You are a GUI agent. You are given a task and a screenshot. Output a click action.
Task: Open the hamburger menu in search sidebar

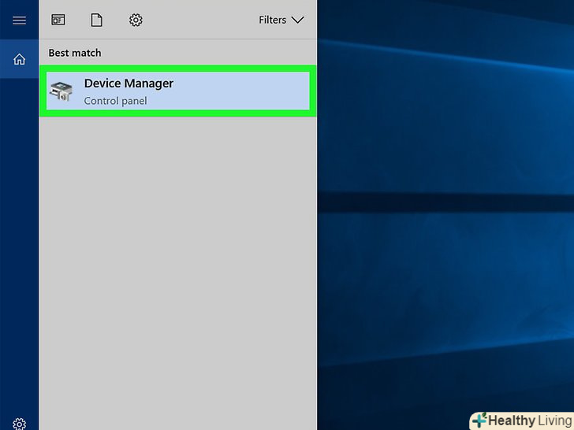pyautogui.click(x=19, y=20)
